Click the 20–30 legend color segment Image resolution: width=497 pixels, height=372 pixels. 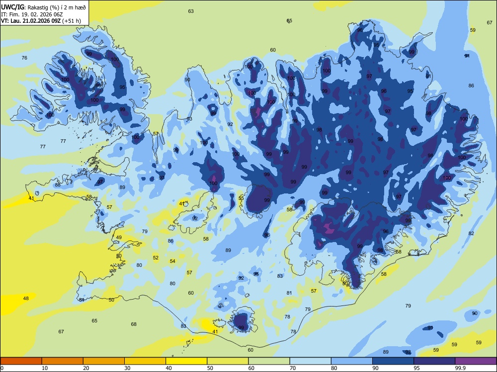104,361
